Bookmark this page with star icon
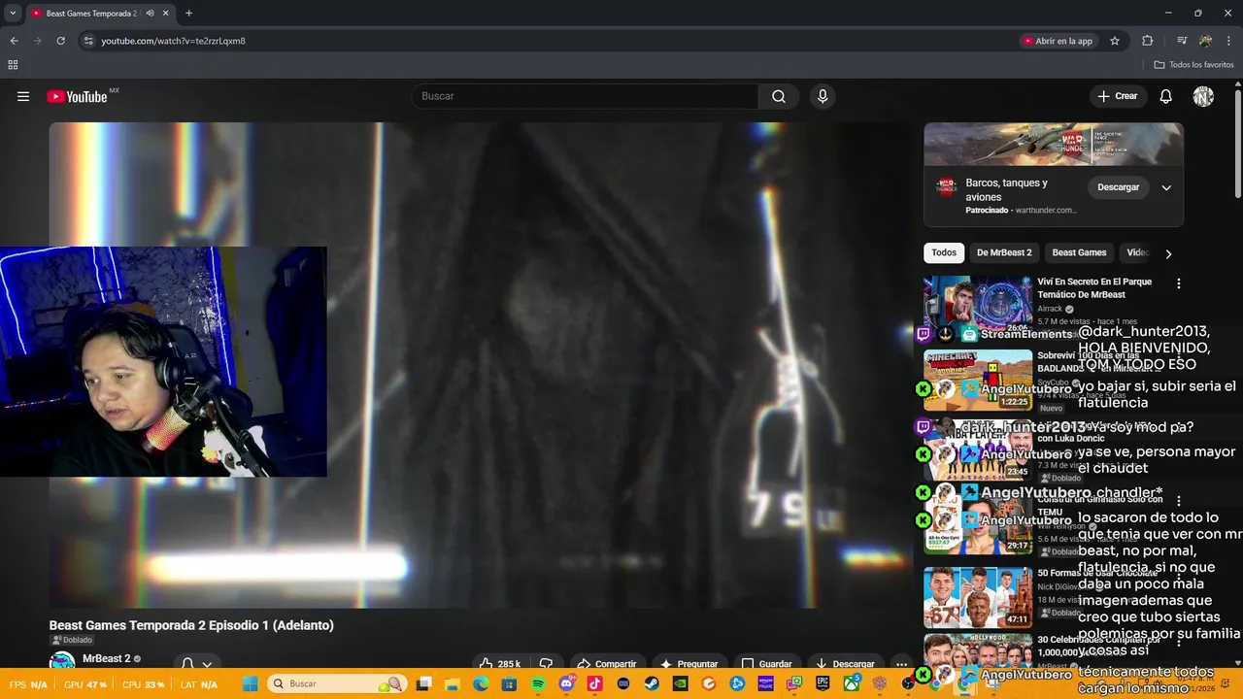 click(1115, 41)
